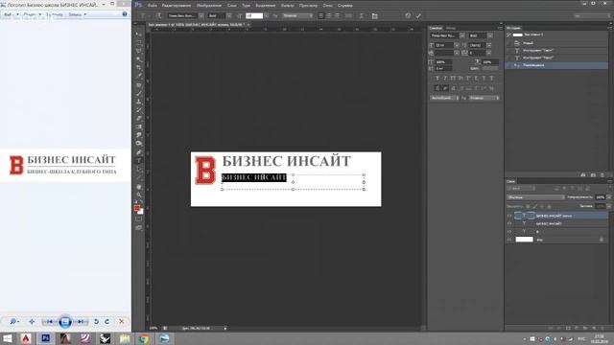614x345 pixels.
Task: Create new snapshot in History panel
Action: (x=593, y=174)
